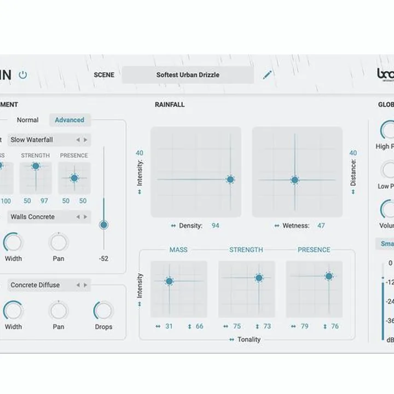Click the RAINFALL section heading
394x394 pixels.
tap(170, 105)
